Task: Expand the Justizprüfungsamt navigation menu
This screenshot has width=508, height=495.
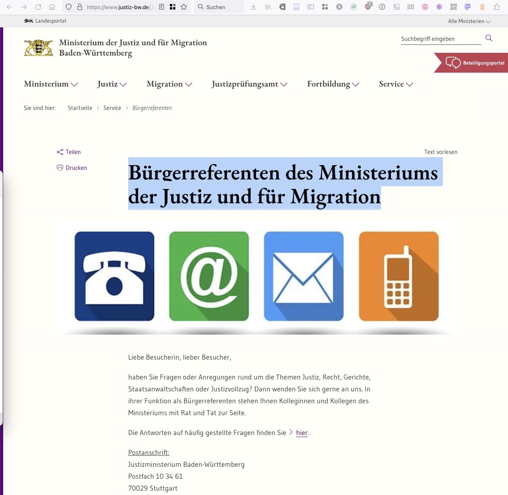Action: 249,84
